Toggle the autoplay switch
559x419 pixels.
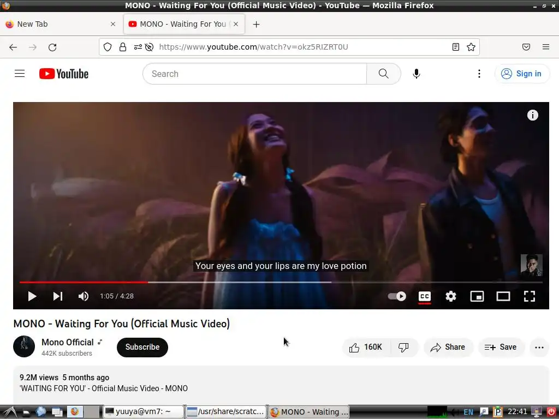397,296
